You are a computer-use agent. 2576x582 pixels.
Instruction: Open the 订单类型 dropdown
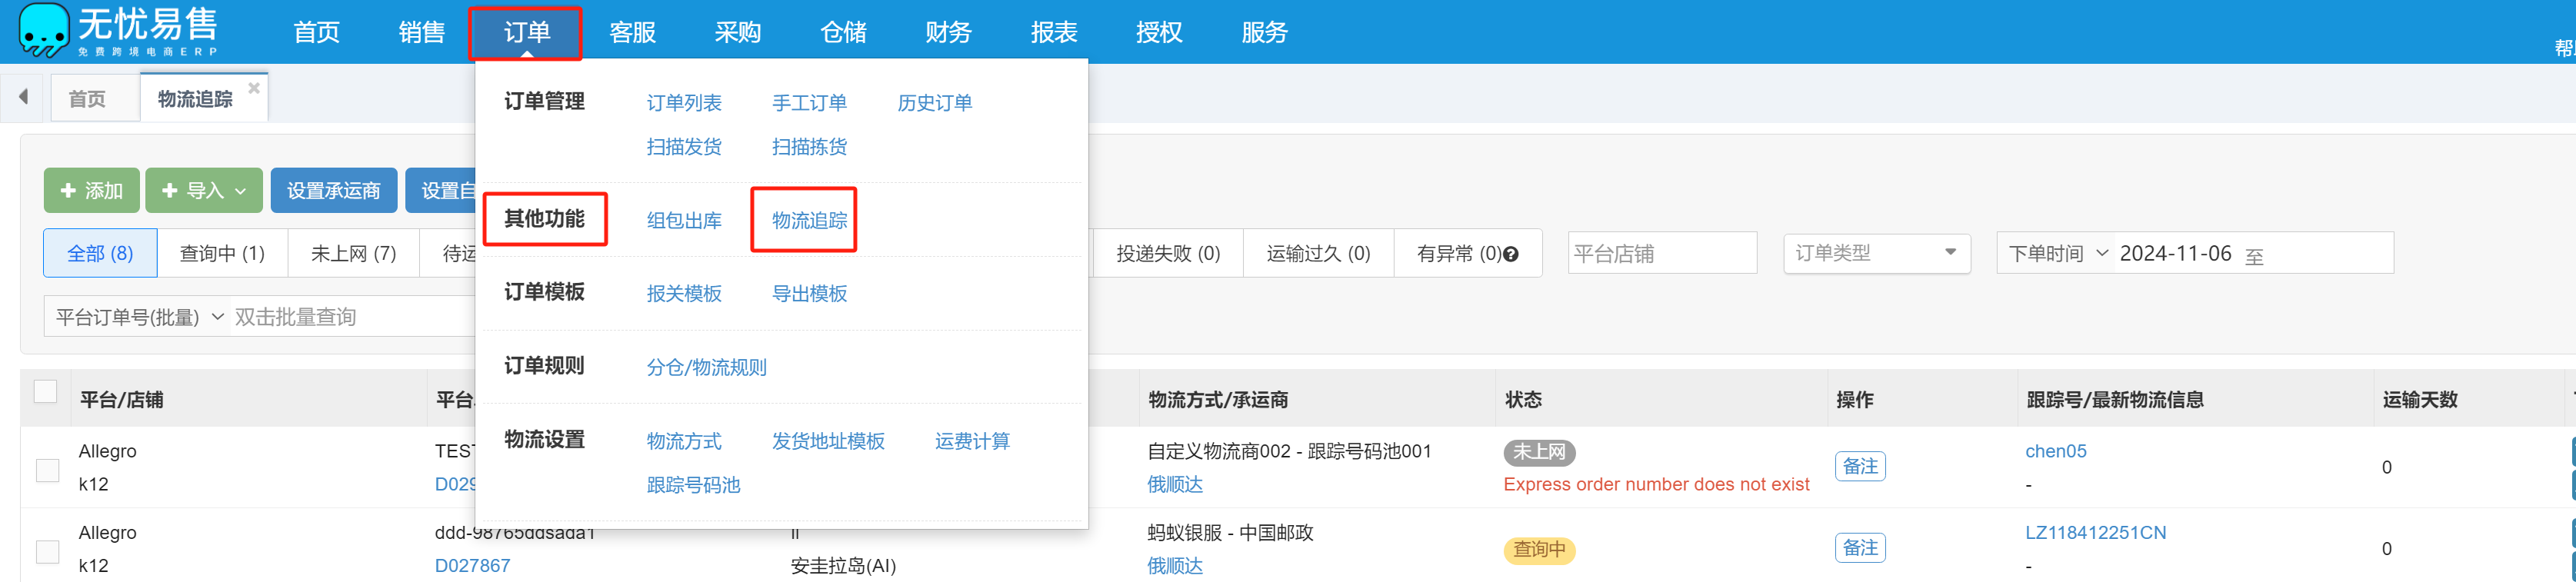coord(1875,253)
